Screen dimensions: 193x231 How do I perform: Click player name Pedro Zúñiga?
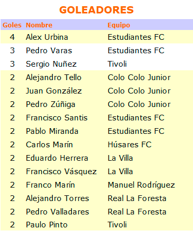point(50,104)
